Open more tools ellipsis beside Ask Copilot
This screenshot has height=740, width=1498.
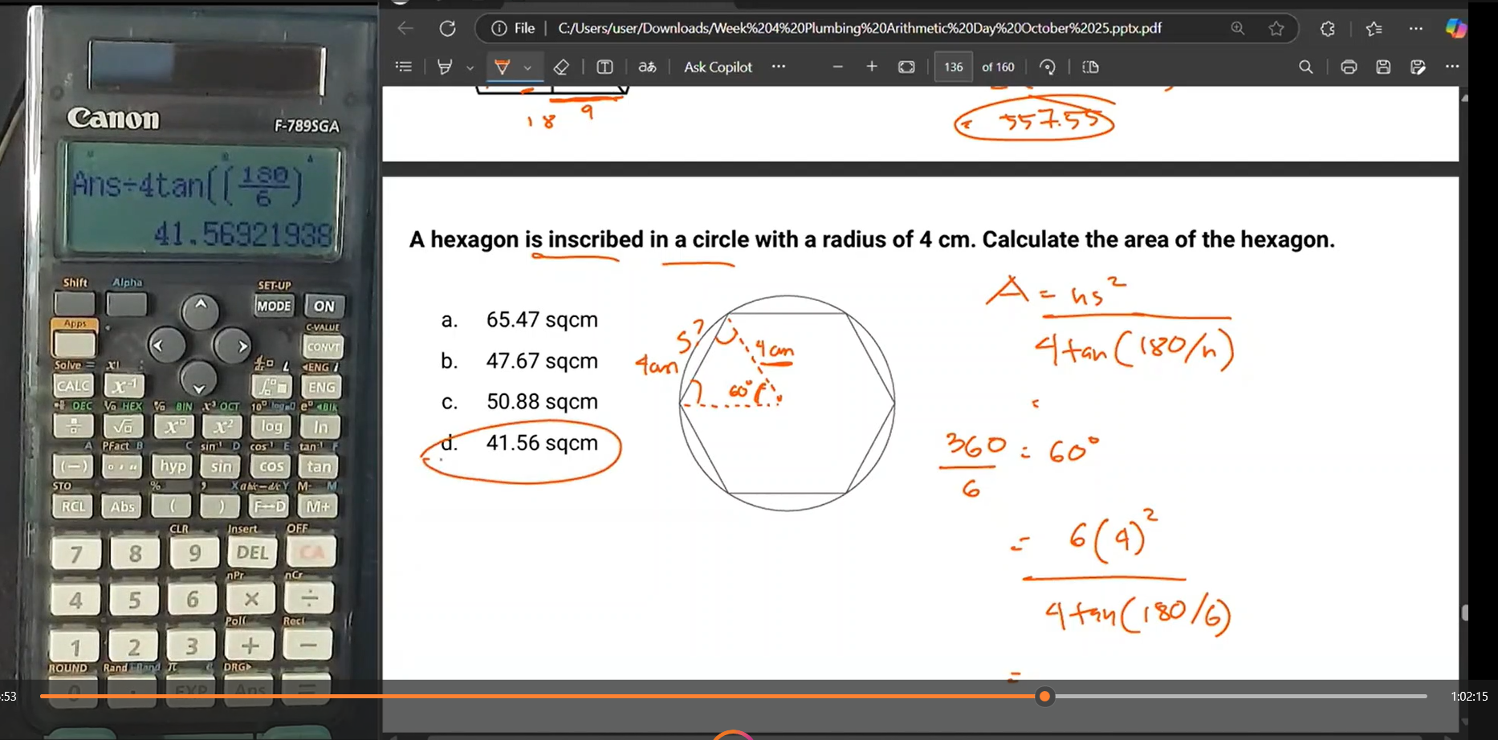(x=778, y=67)
